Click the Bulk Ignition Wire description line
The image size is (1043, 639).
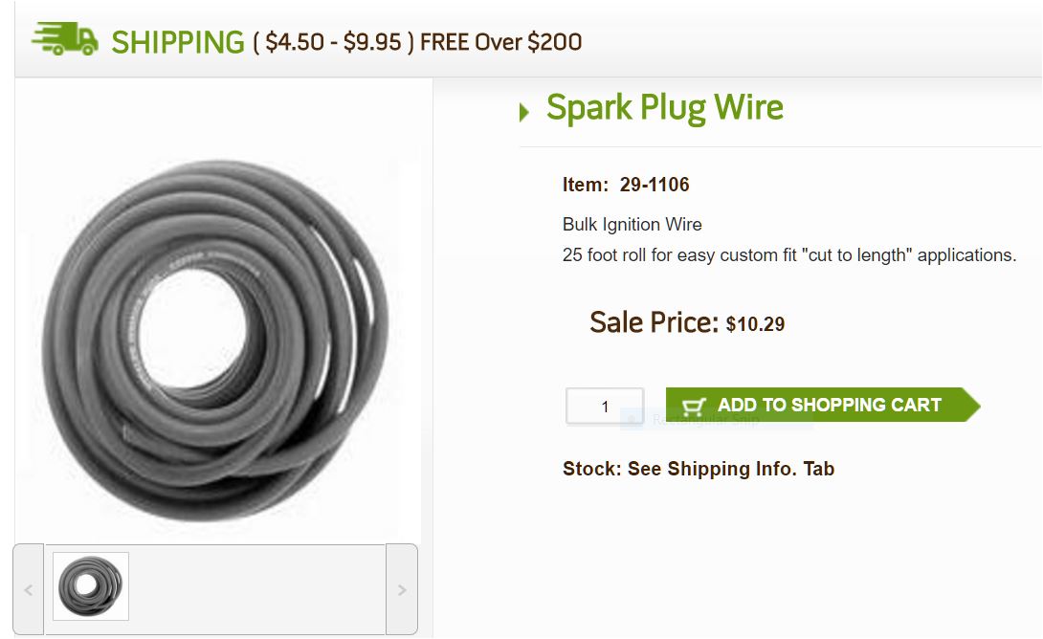(632, 225)
